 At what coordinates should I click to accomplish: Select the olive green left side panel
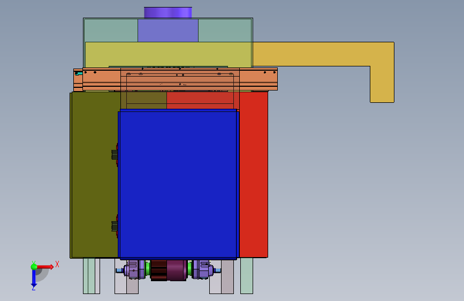(x=95, y=175)
